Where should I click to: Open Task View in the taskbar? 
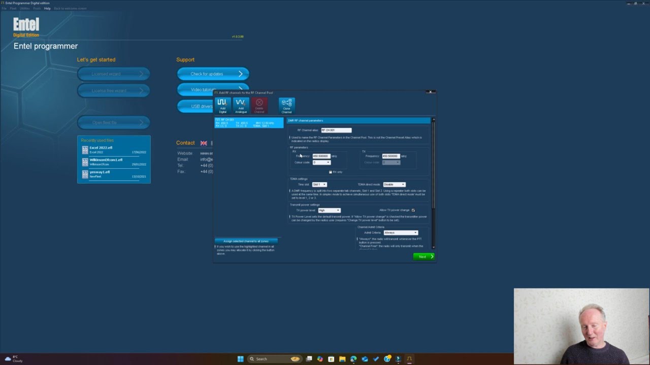[x=309, y=359]
